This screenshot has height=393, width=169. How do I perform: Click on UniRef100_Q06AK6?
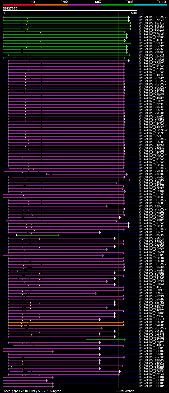point(152,107)
